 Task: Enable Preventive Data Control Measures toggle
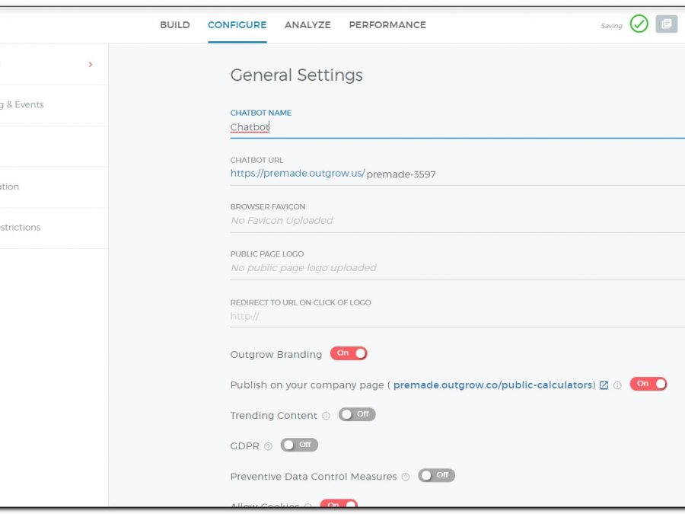pyautogui.click(x=436, y=475)
